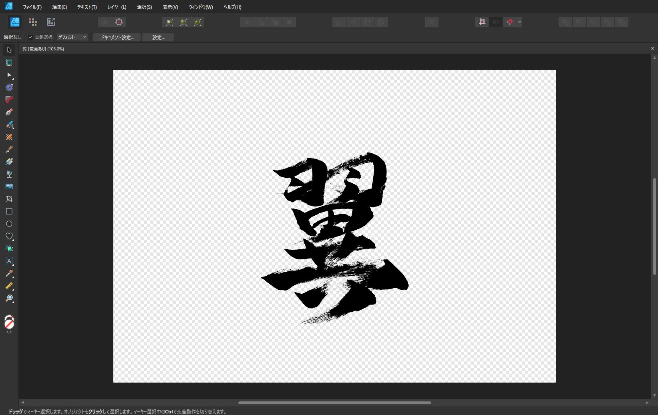Open the レイヤー(L) menu

tap(117, 7)
